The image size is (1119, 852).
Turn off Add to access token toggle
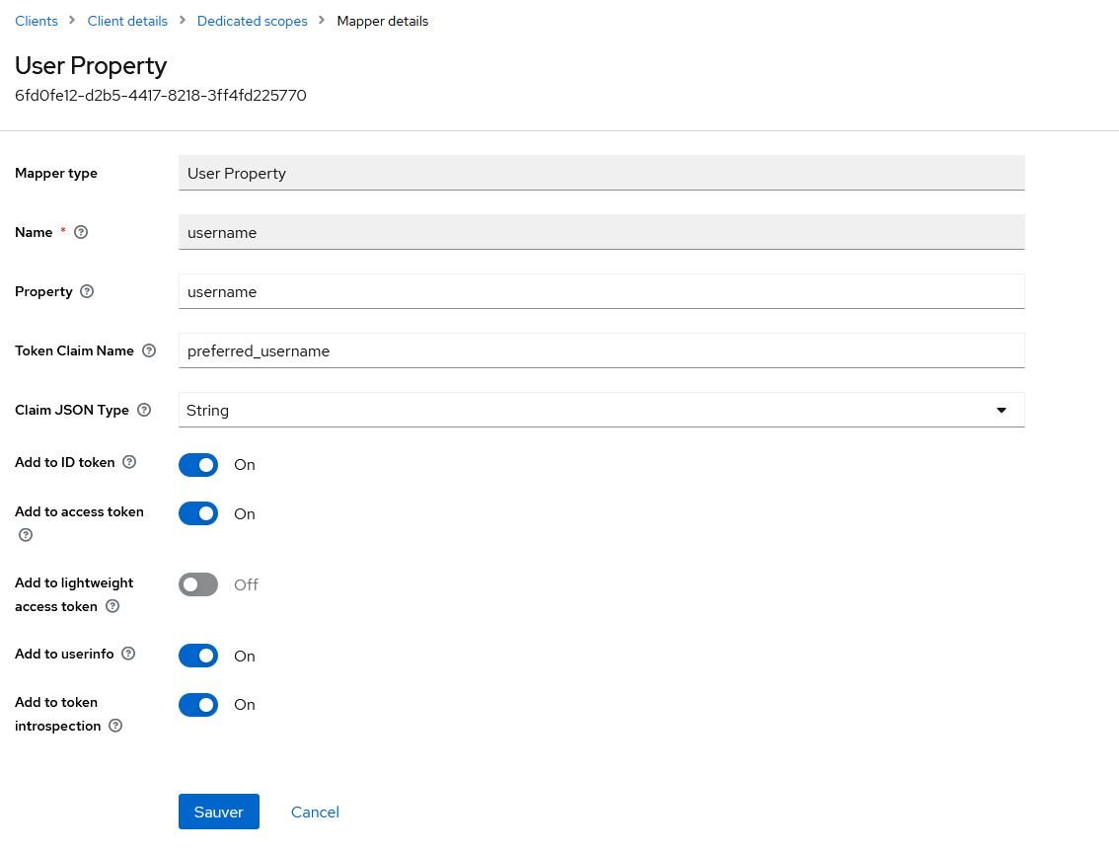coord(198,513)
